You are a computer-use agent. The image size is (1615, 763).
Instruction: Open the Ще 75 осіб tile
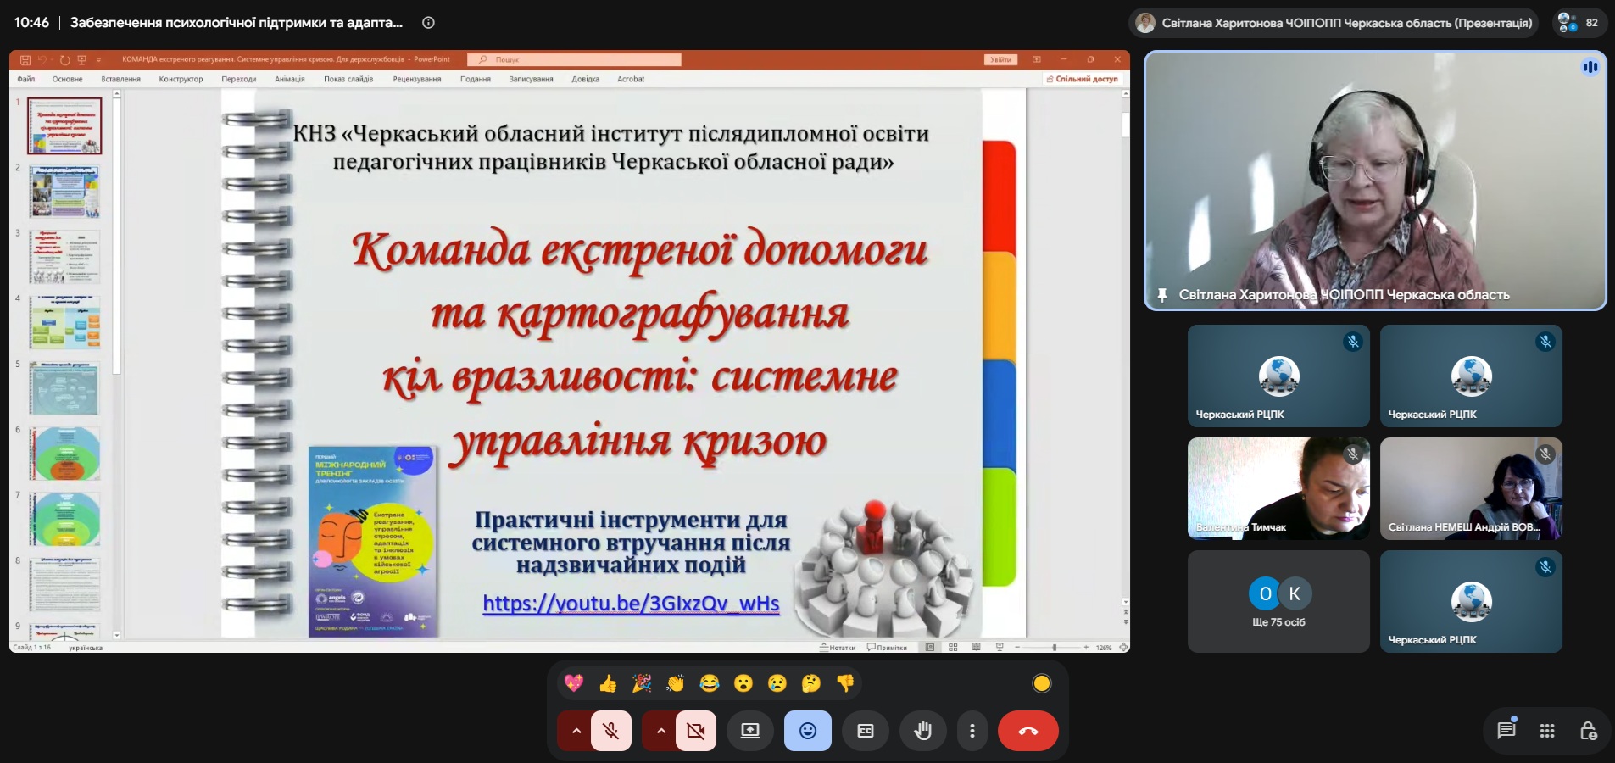click(x=1278, y=601)
